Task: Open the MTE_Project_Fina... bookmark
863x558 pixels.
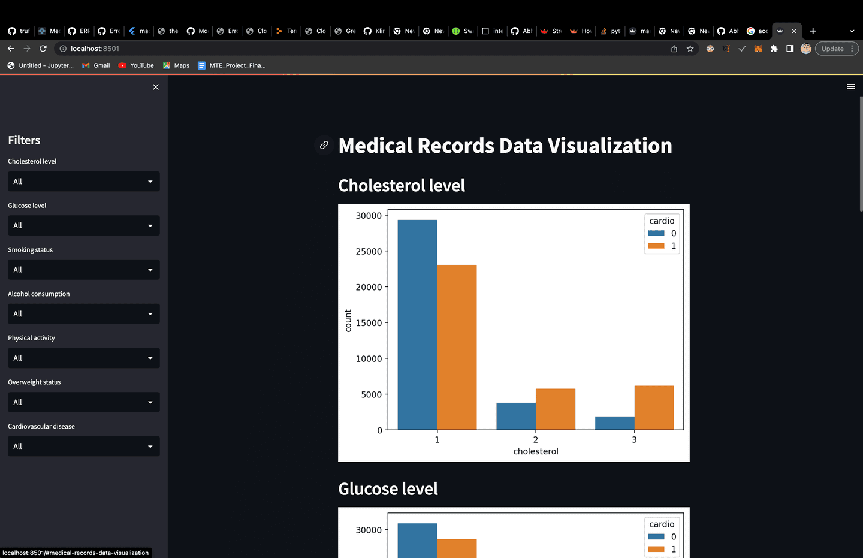Action: click(x=232, y=65)
